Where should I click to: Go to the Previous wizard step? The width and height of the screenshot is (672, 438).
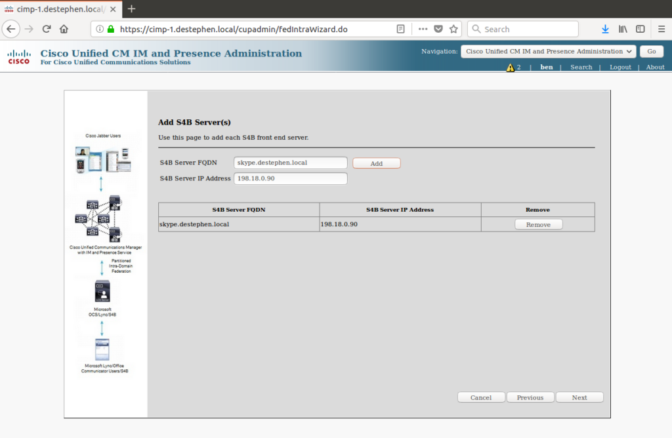[x=530, y=397]
